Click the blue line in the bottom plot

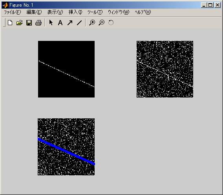pyautogui.click(x=66, y=151)
